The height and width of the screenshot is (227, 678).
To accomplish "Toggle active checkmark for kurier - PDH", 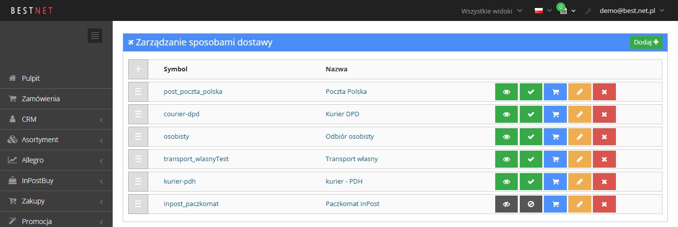I will [x=531, y=182].
